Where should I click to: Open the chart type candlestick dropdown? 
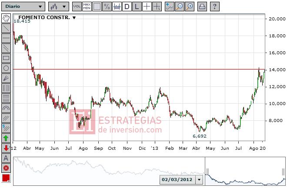pos(59,7)
